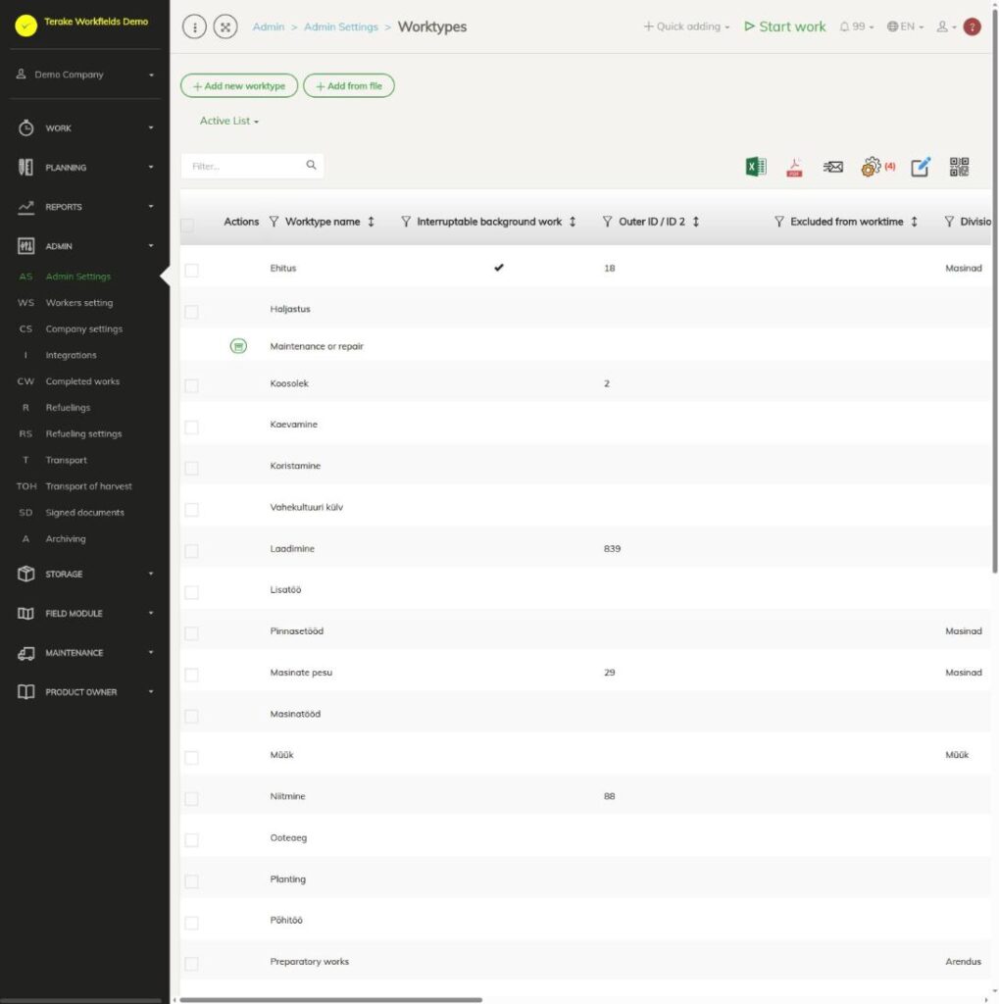The image size is (999, 1004).
Task: Expand the Demo Company selector
Action: click(85, 75)
